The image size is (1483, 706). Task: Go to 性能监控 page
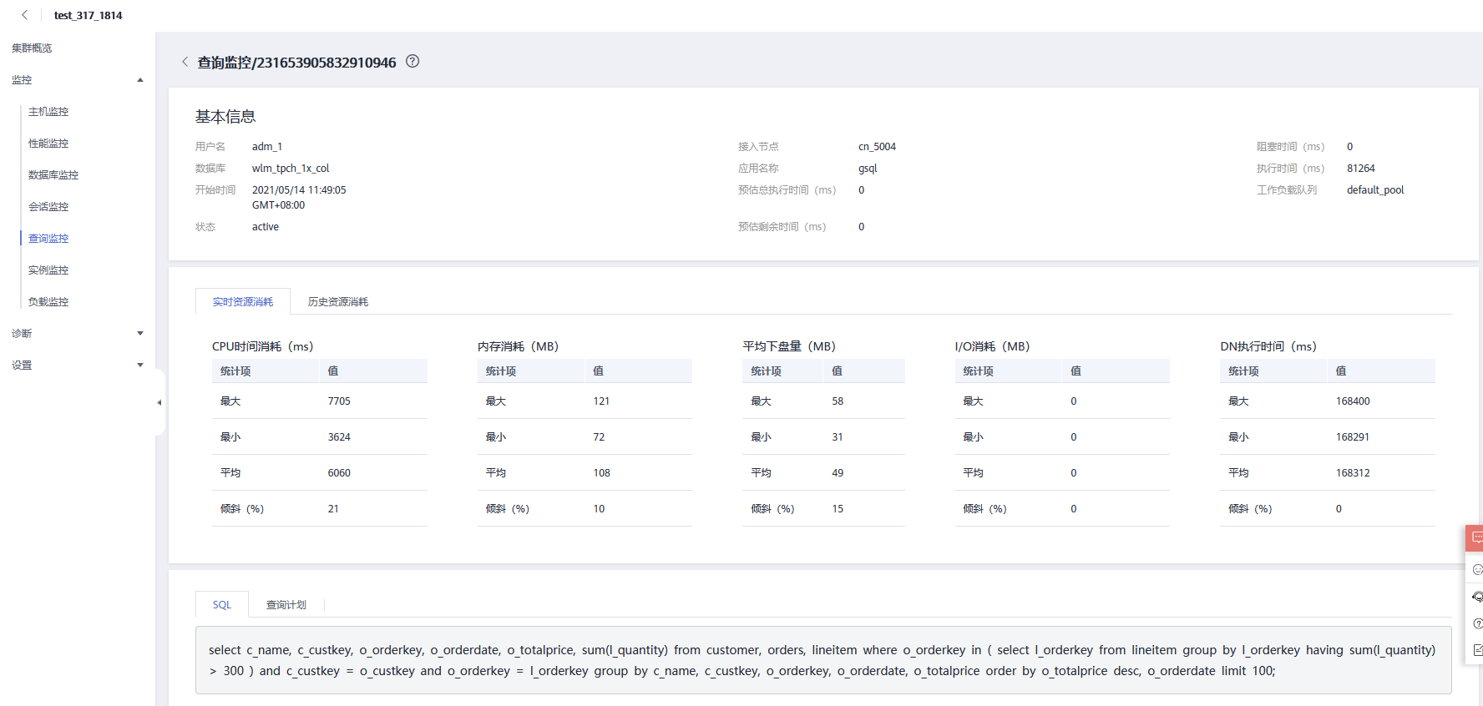[48, 144]
